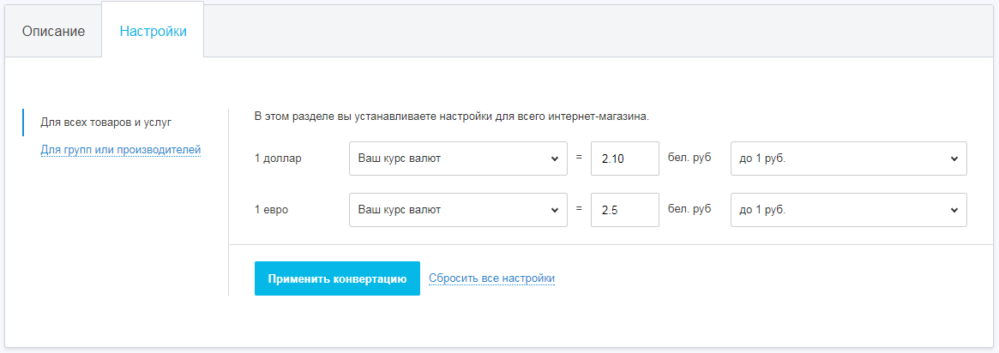Click the dollar rate field showing 2.10
999x353 pixels.
pos(624,159)
